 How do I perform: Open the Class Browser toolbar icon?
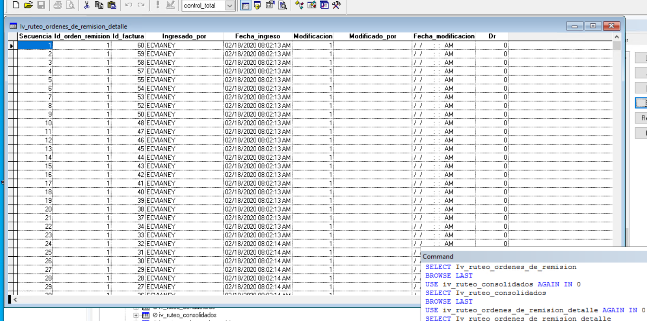point(299,5)
